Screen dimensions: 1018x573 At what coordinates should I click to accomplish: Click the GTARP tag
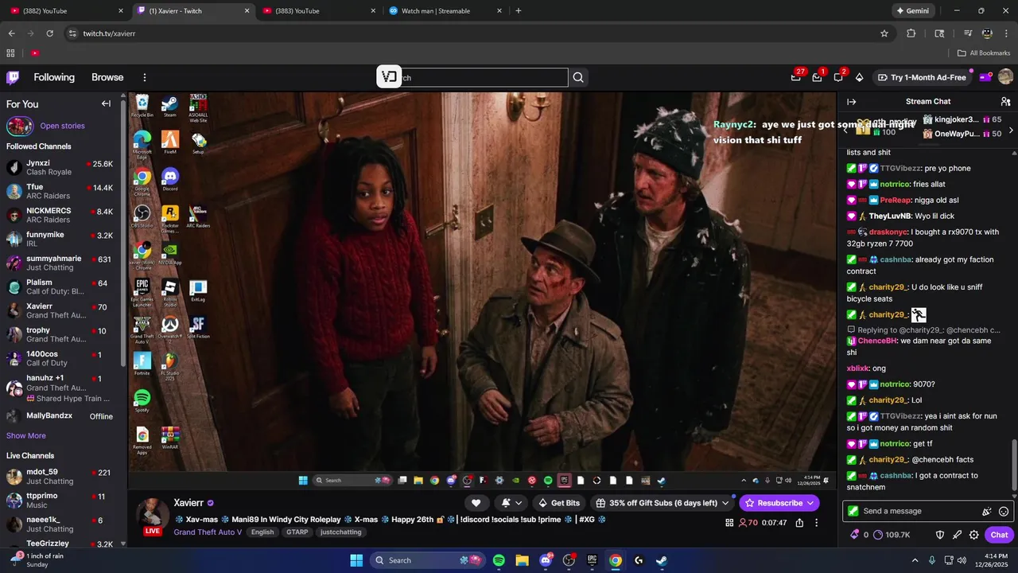click(x=297, y=532)
